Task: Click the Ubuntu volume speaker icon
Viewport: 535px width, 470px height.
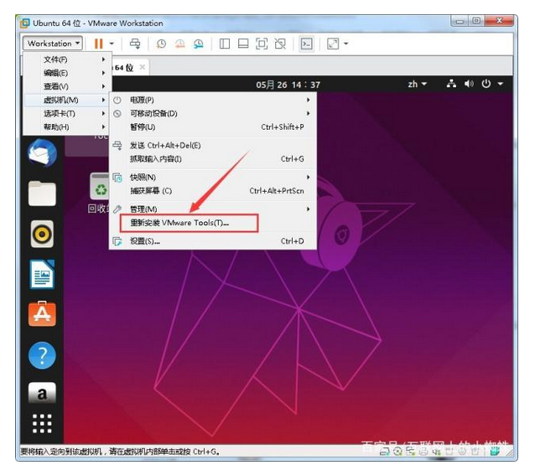Action: click(x=469, y=84)
